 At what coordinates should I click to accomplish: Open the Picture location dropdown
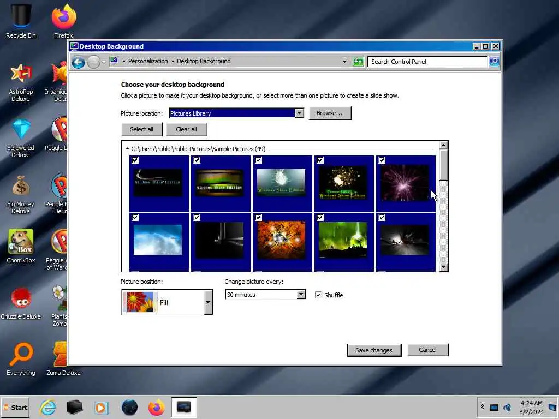(300, 113)
